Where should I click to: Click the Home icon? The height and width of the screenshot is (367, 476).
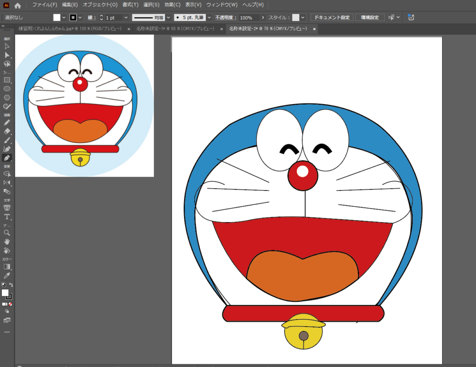tap(18, 6)
